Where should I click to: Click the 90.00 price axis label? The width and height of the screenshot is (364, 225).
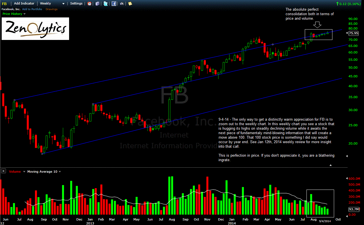pyautogui.click(x=353, y=19)
